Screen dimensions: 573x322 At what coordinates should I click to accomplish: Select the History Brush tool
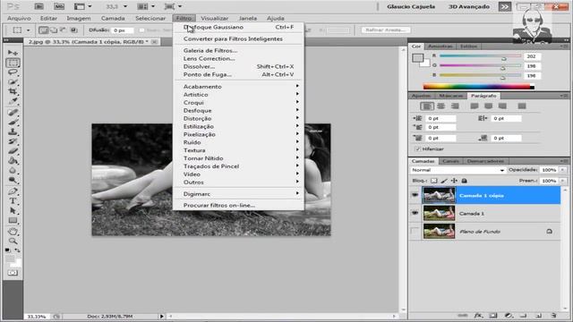click(13, 141)
